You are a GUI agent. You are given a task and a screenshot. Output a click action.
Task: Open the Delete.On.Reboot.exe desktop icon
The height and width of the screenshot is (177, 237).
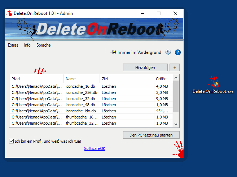(213, 85)
